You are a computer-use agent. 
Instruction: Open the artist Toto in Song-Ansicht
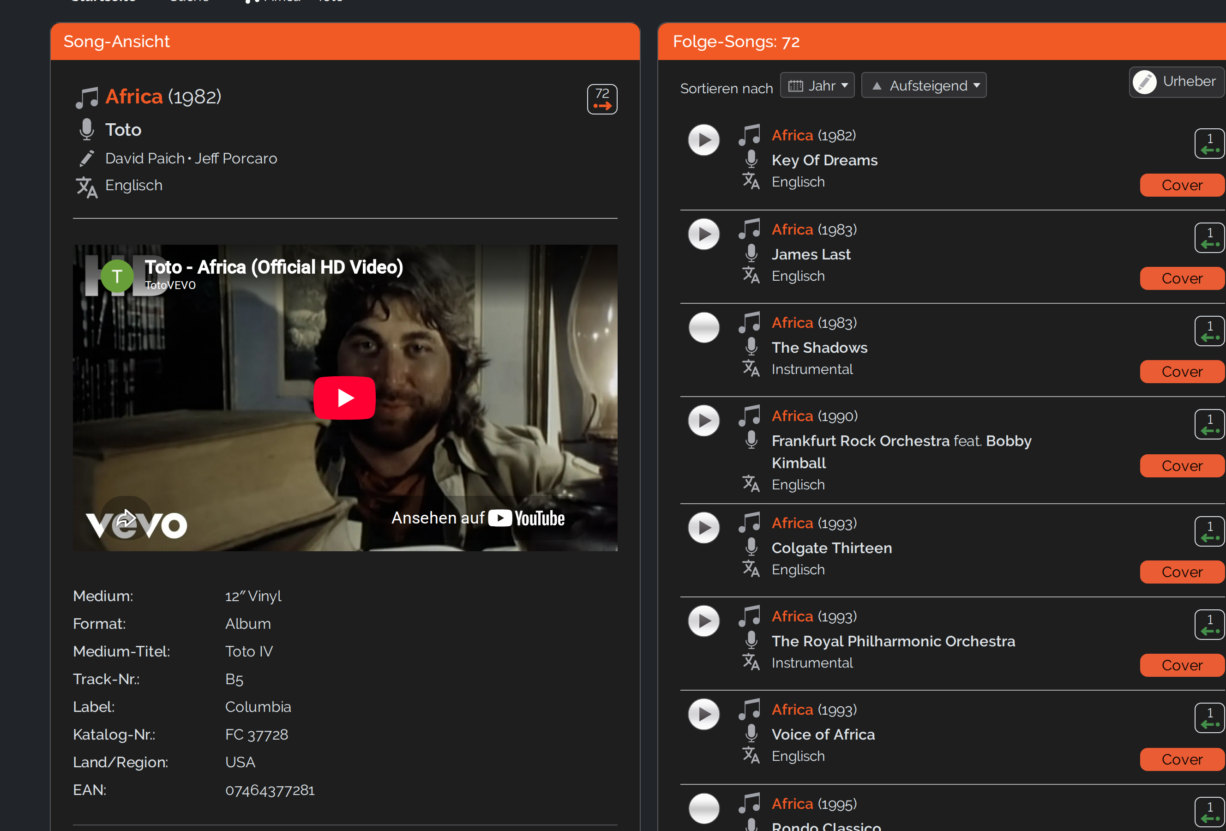(x=123, y=130)
